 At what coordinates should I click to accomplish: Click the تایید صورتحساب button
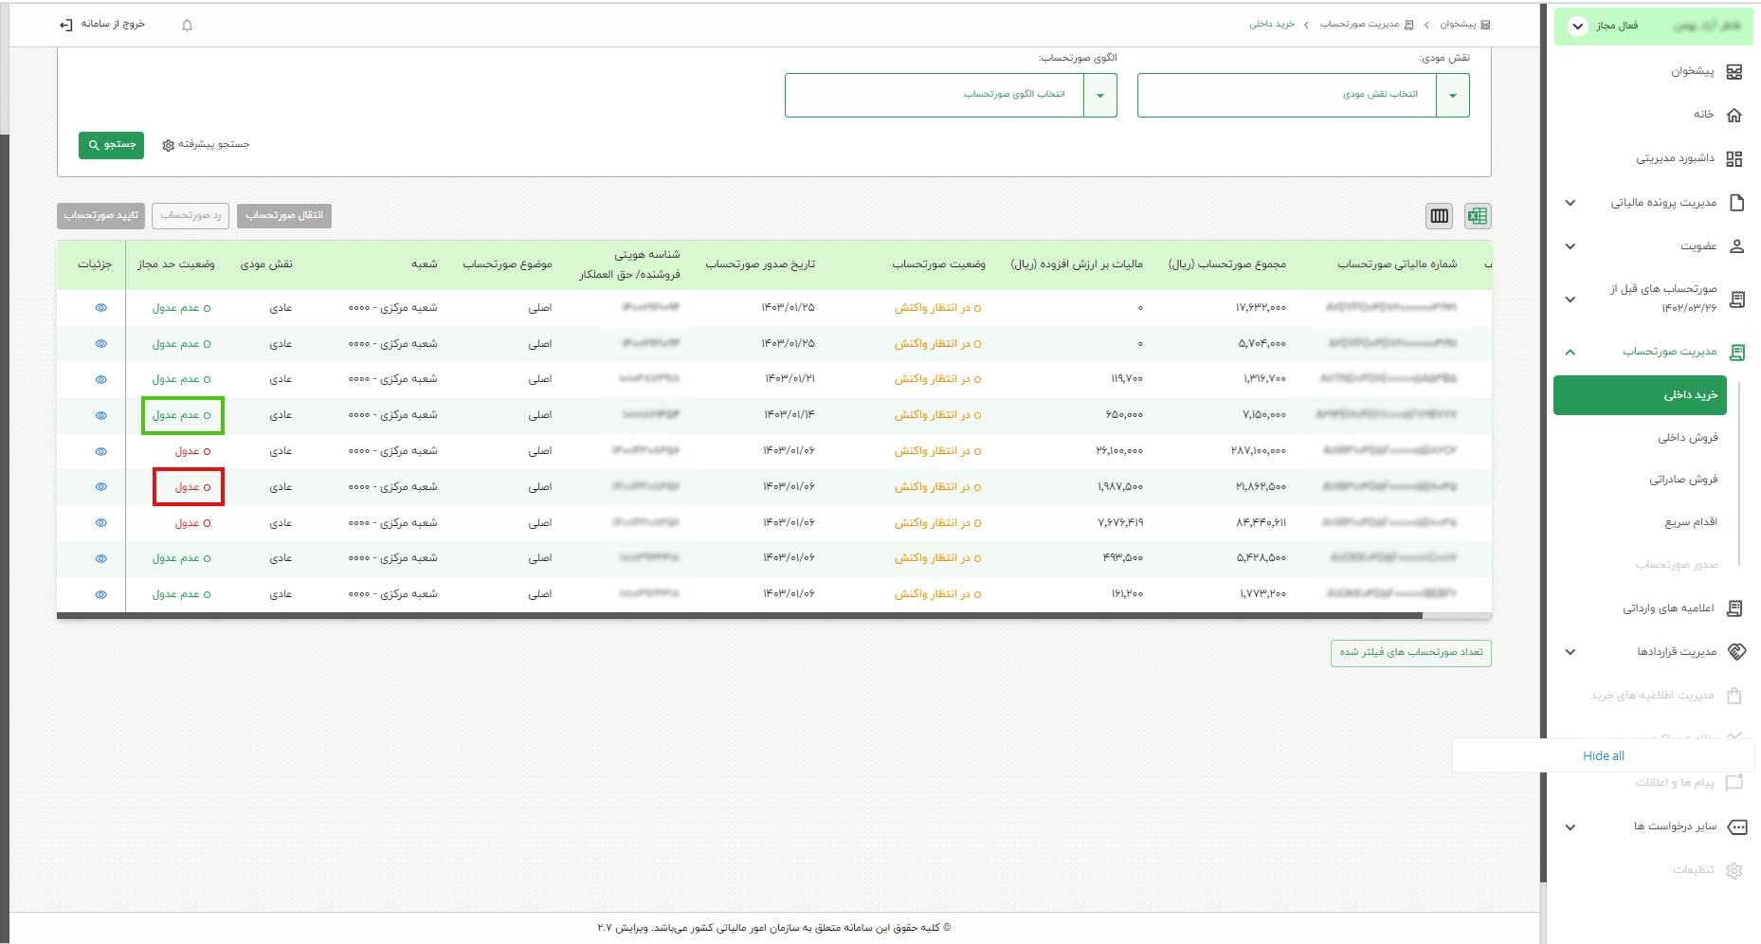point(100,215)
